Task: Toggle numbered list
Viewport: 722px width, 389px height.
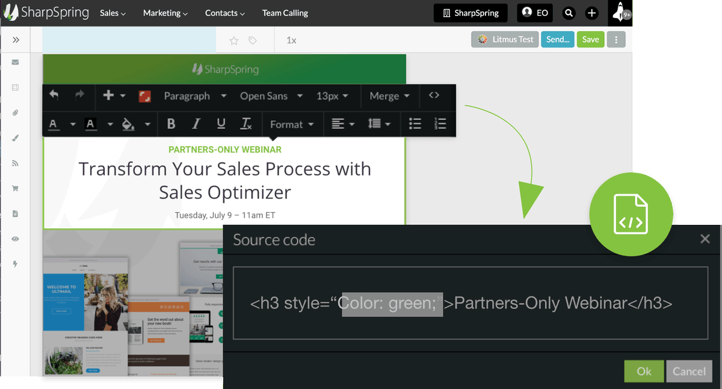Action: point(440,124)
